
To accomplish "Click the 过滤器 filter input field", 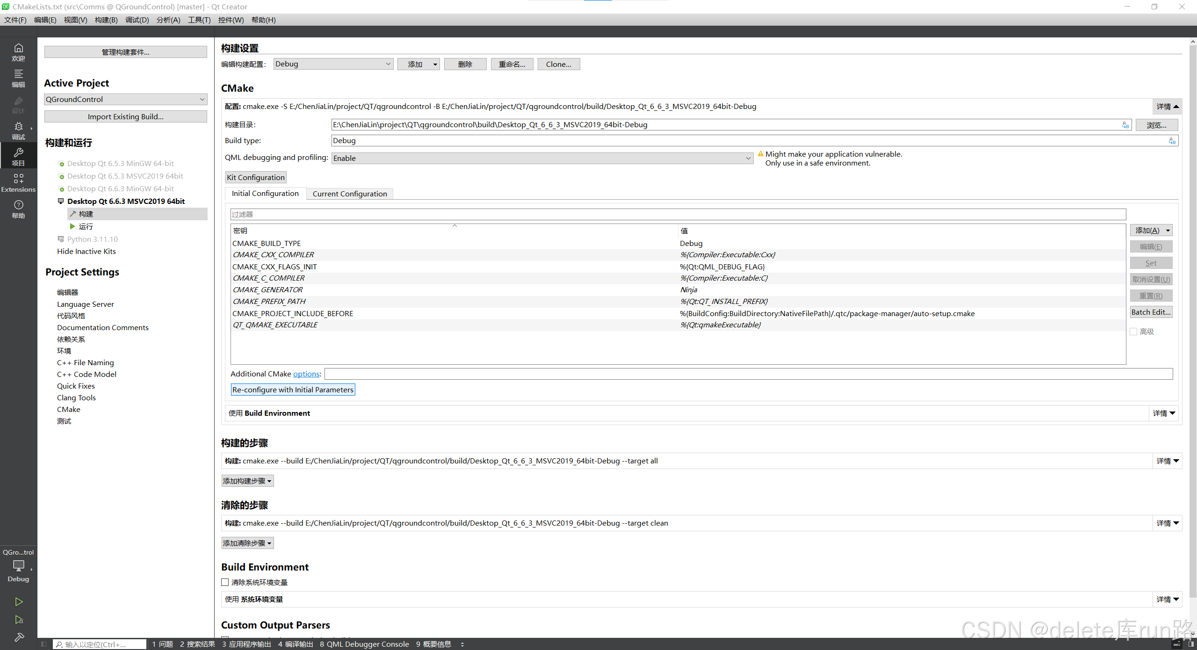I will (678, 214).
